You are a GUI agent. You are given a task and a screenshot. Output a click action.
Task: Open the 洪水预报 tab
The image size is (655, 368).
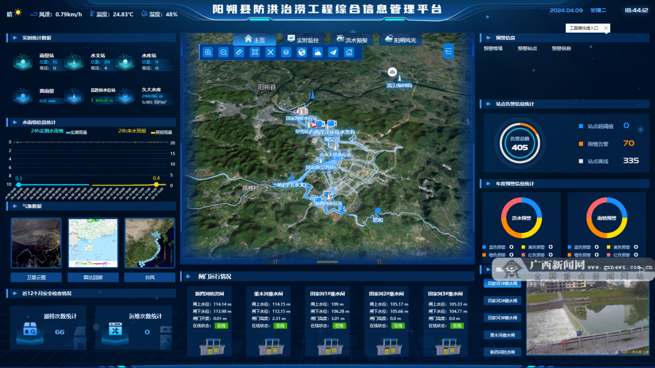click(x=352, y=40)
